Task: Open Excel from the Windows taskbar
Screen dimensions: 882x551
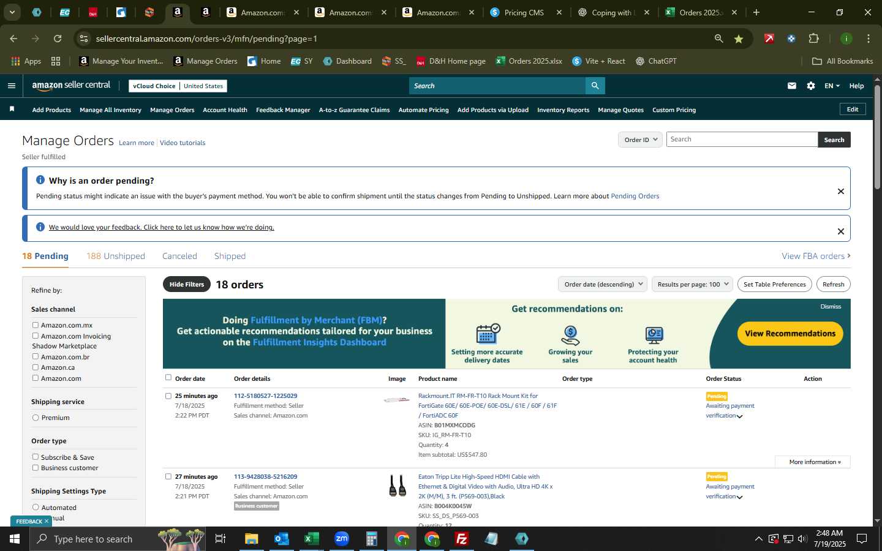Action: pyautogui.click(x=311, y=539)
